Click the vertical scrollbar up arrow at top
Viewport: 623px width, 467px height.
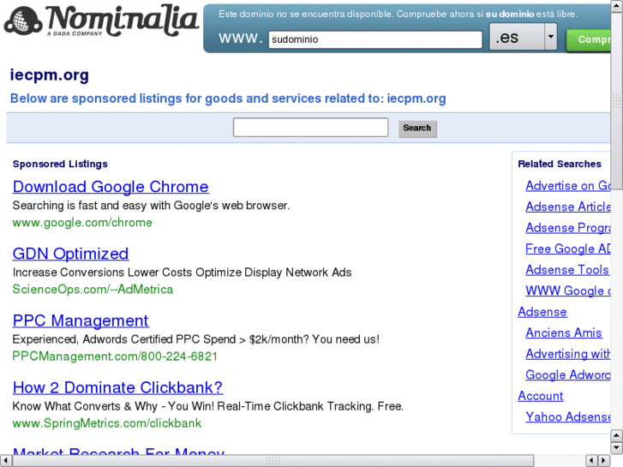point(617,7)
